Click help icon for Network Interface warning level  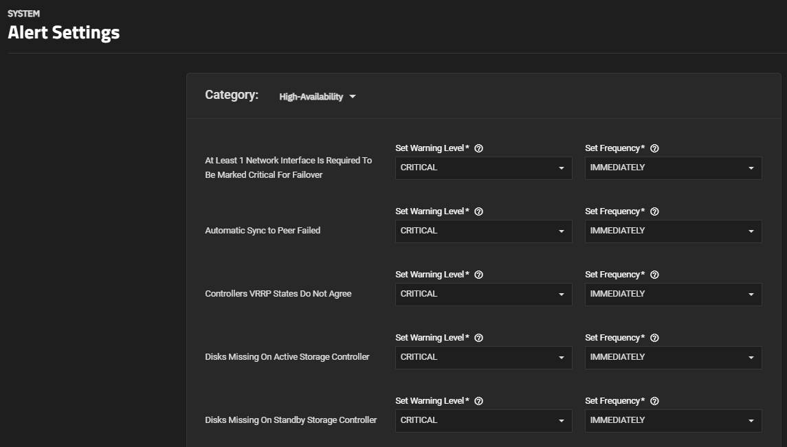[479, 148]
